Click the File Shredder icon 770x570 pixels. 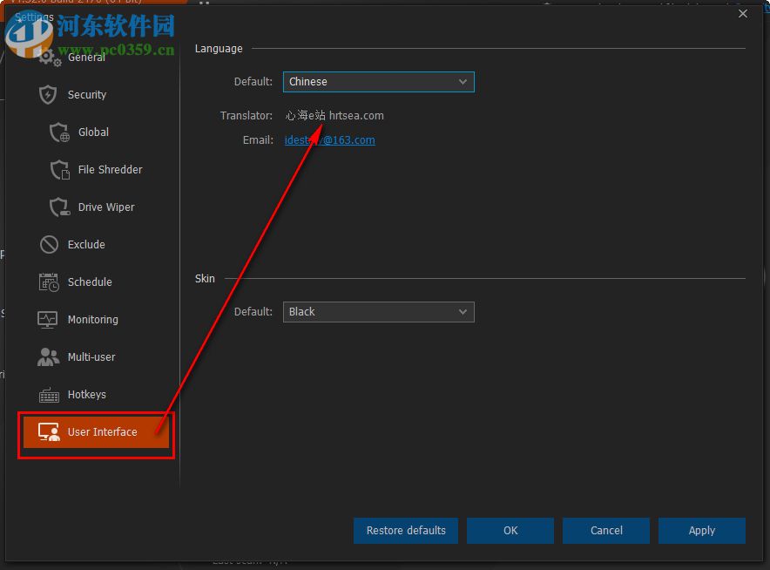coord(58,170)
